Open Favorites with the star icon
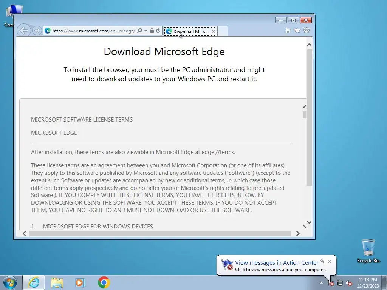387x290 pixels. point(297,31)
